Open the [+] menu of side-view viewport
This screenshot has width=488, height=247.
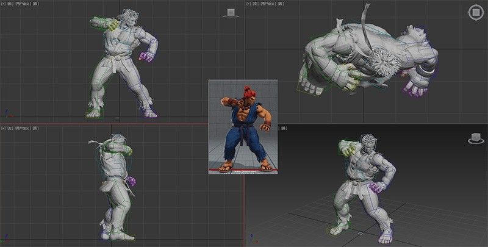pos(4,128)
